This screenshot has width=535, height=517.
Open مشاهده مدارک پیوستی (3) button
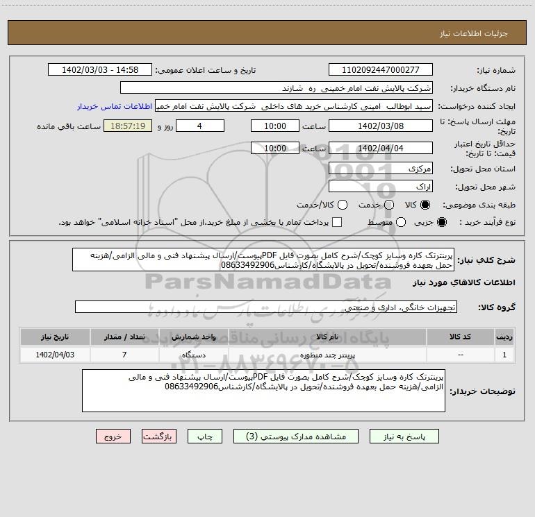pyautogui.click(x=296, y=437)
